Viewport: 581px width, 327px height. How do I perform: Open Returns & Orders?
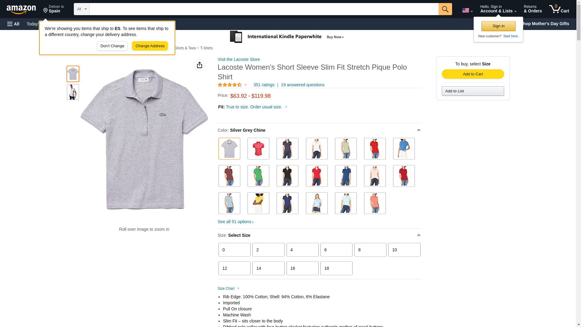(x=533, y=9)
